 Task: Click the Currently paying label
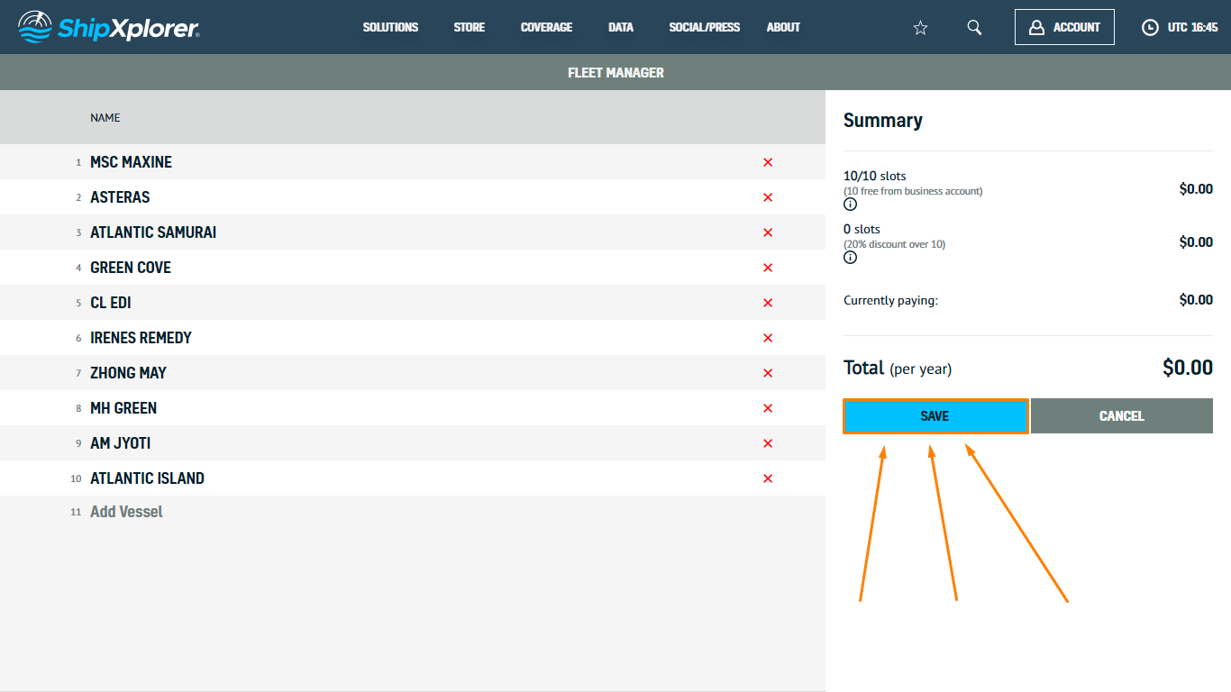(x=890, y=301)
